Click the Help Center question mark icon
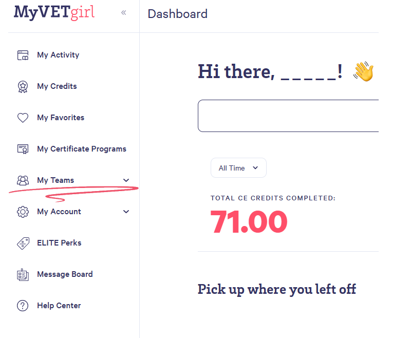The width and height of the screenshot is (410, 338). [x=23, y=306]
